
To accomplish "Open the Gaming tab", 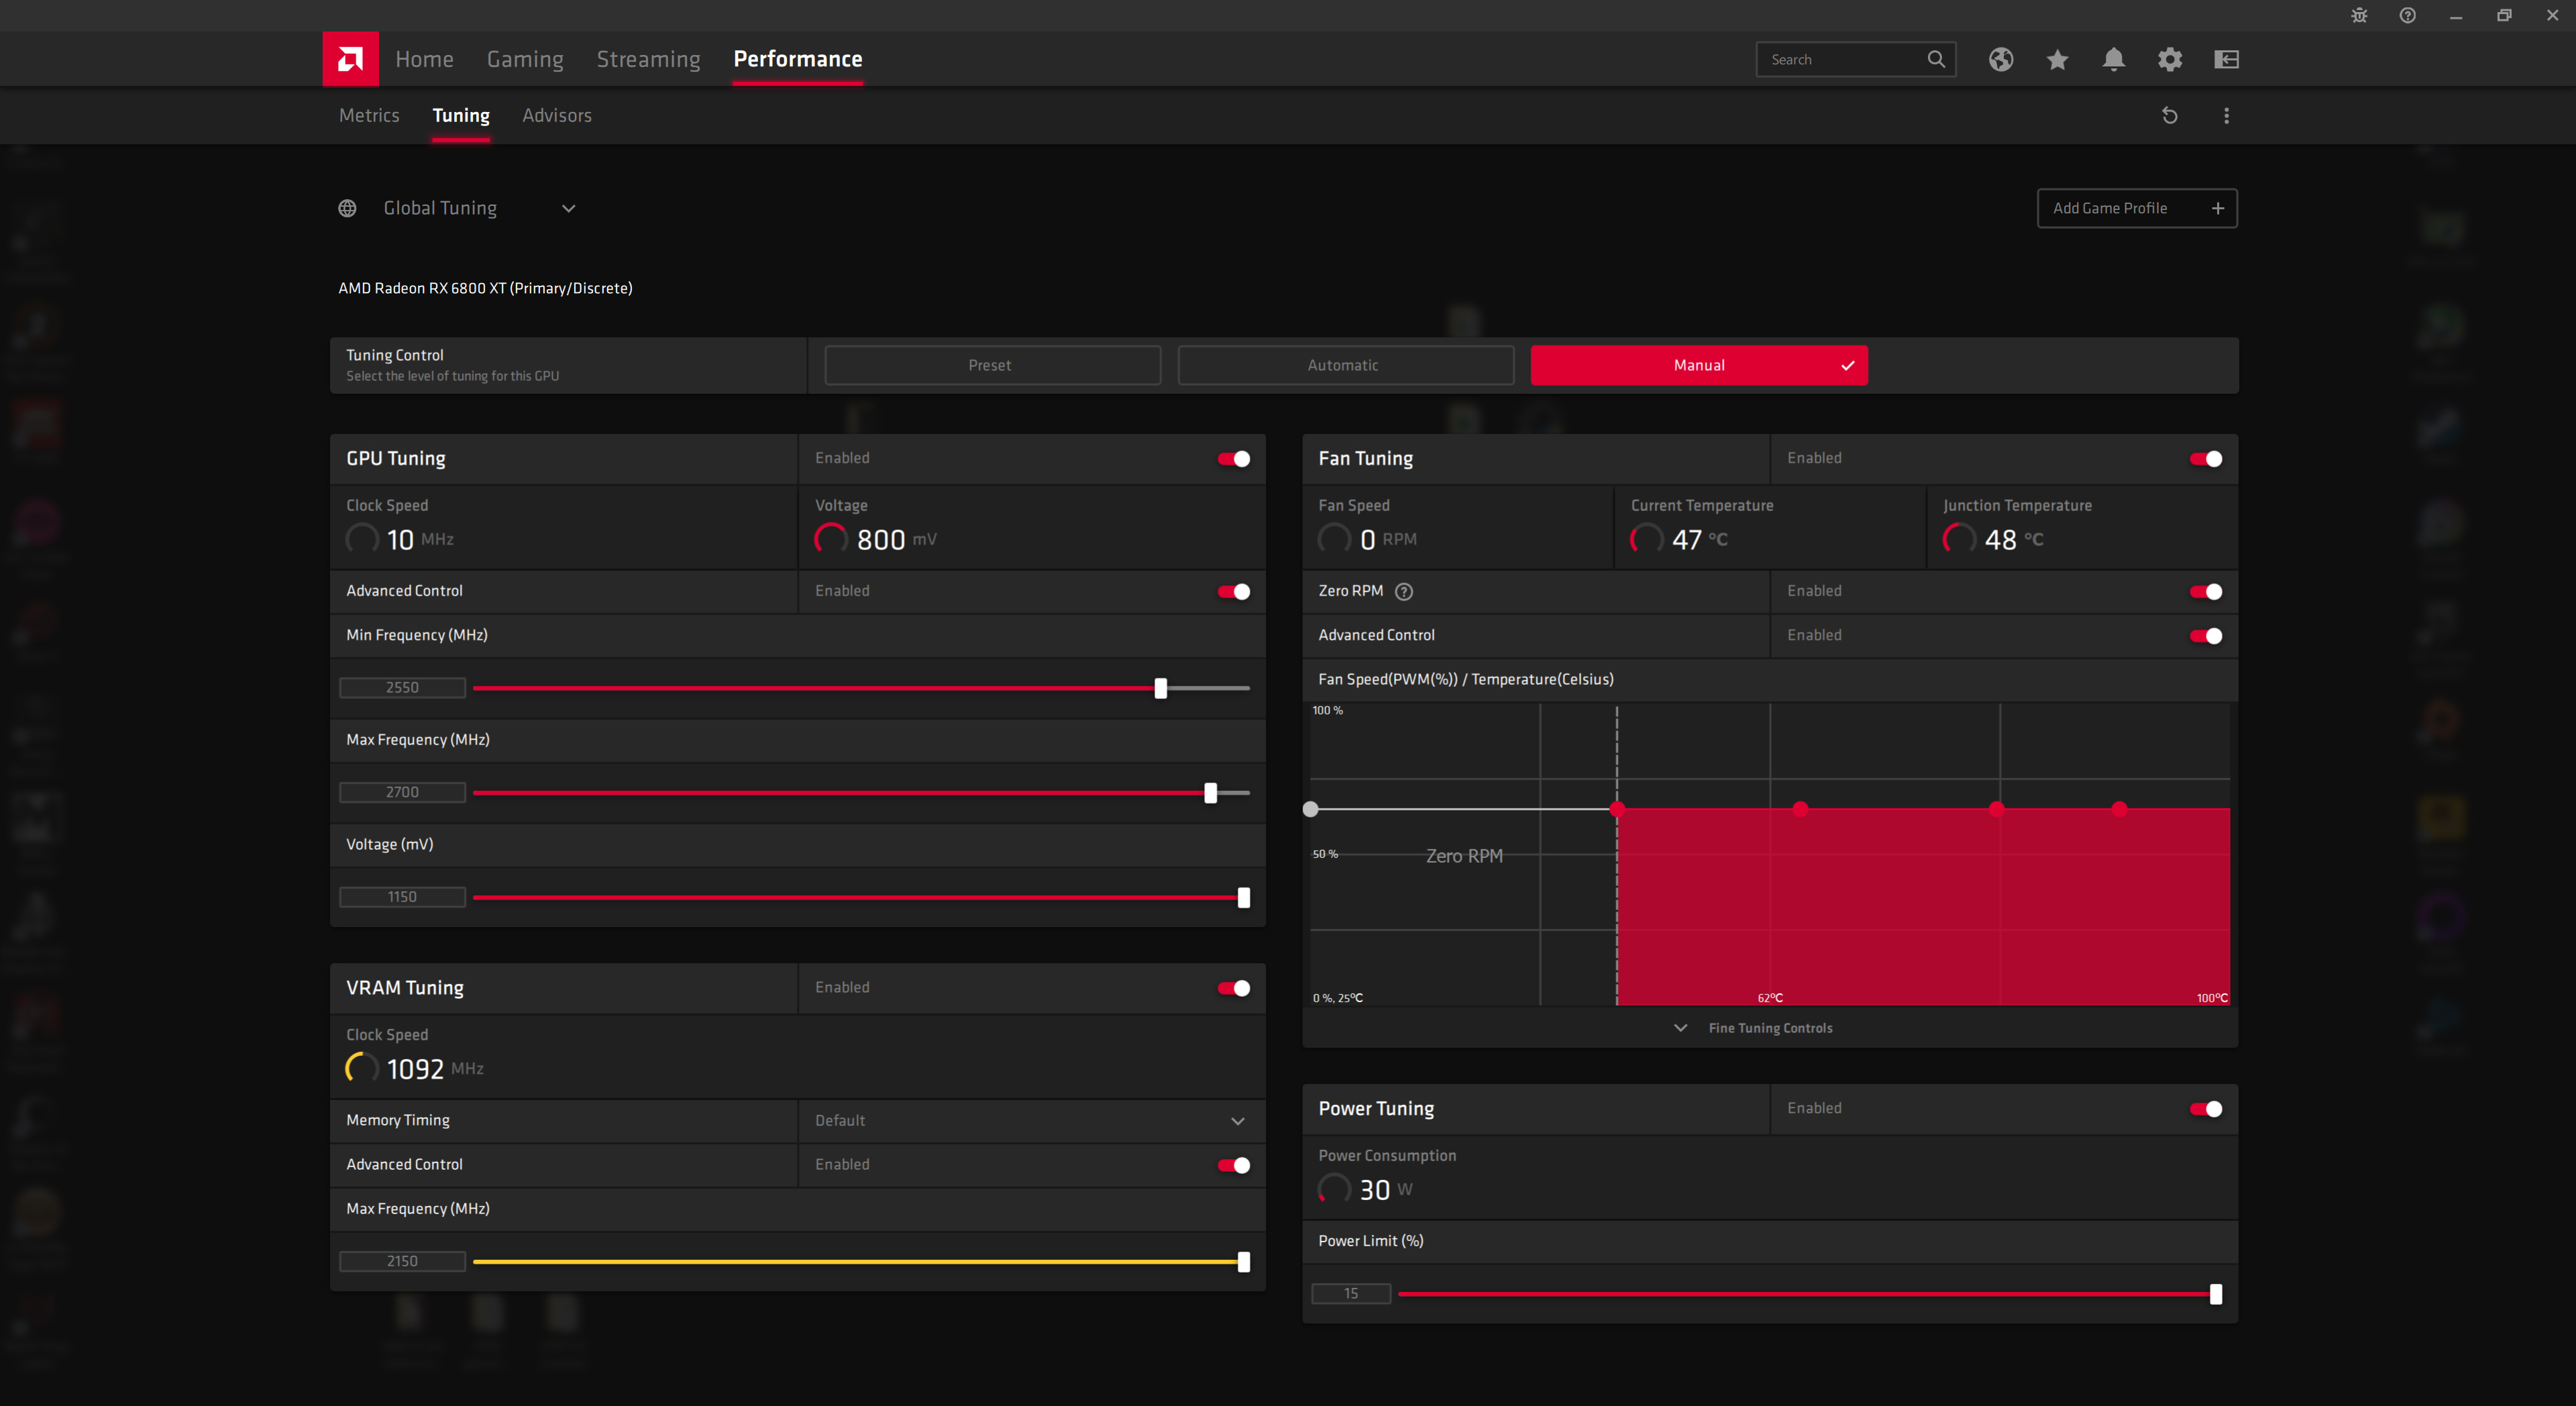I will tap(525, 59).
